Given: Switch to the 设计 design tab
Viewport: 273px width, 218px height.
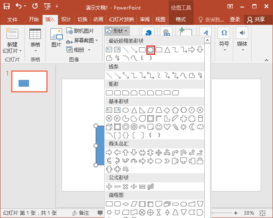Looking at the screenshot, I should 65,19.
